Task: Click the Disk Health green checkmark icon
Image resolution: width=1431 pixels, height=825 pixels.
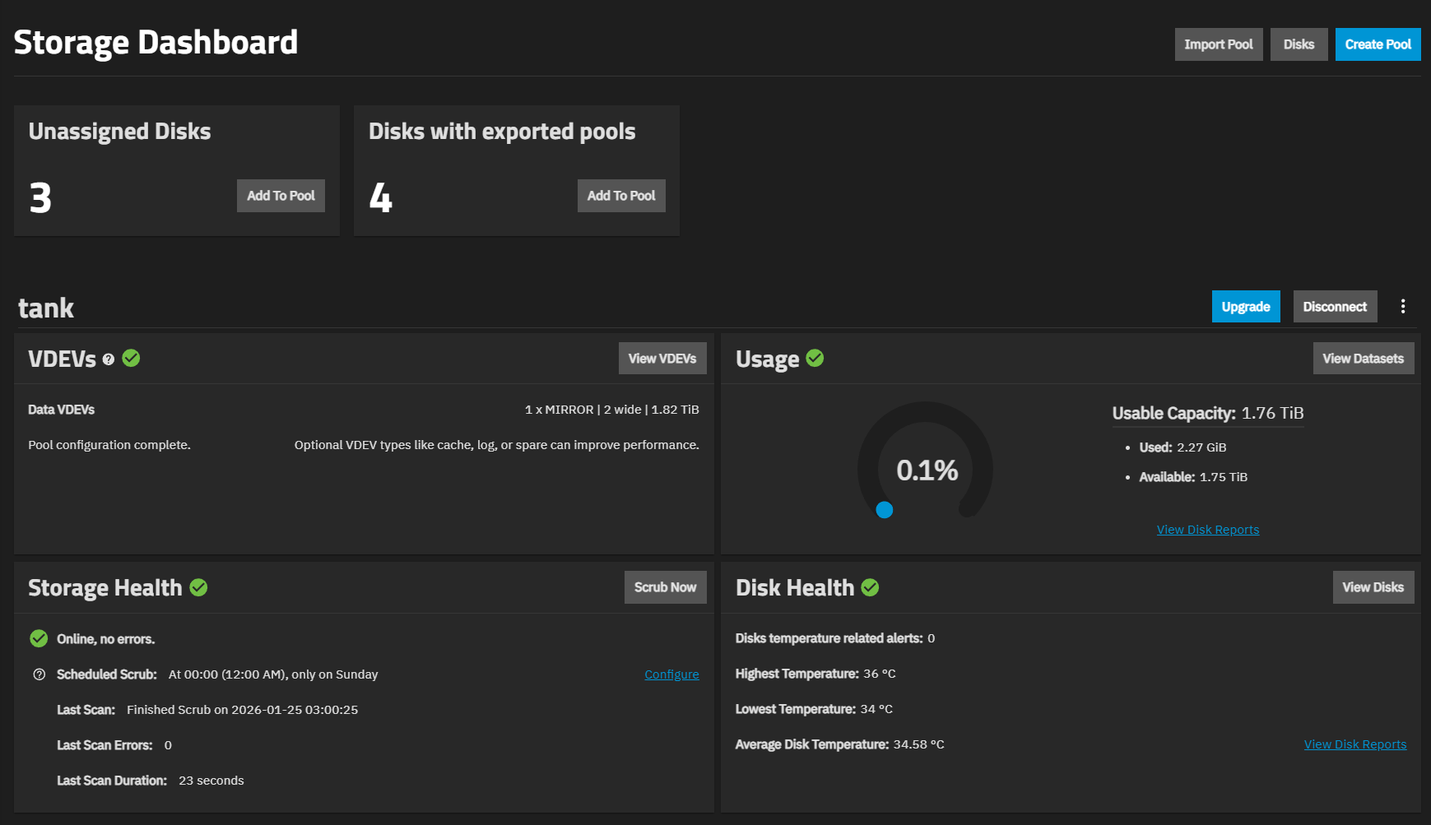Action: 870,587
